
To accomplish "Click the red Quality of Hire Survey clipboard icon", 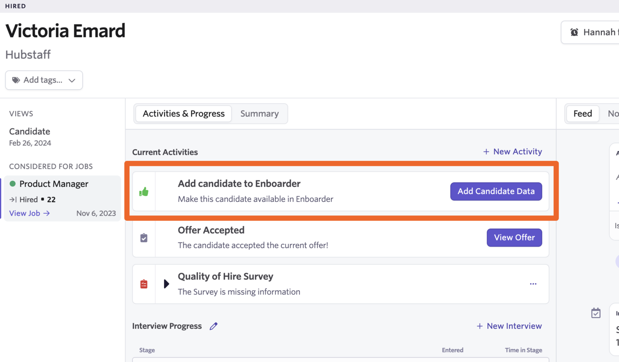I will click(x=144, y=284).
